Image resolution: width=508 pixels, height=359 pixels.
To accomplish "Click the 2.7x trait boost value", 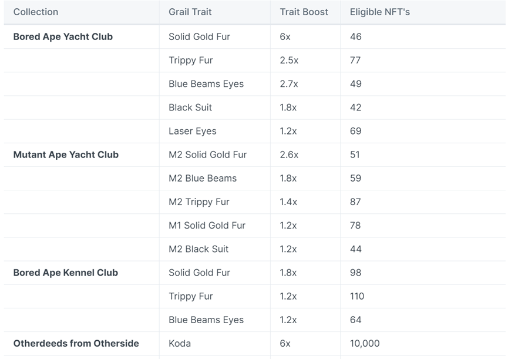I will coord(289,84).
